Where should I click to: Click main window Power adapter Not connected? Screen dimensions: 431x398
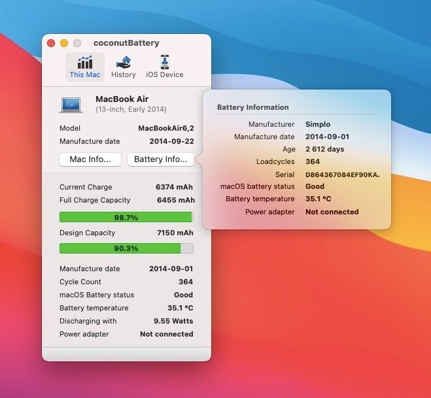[167, 334]
